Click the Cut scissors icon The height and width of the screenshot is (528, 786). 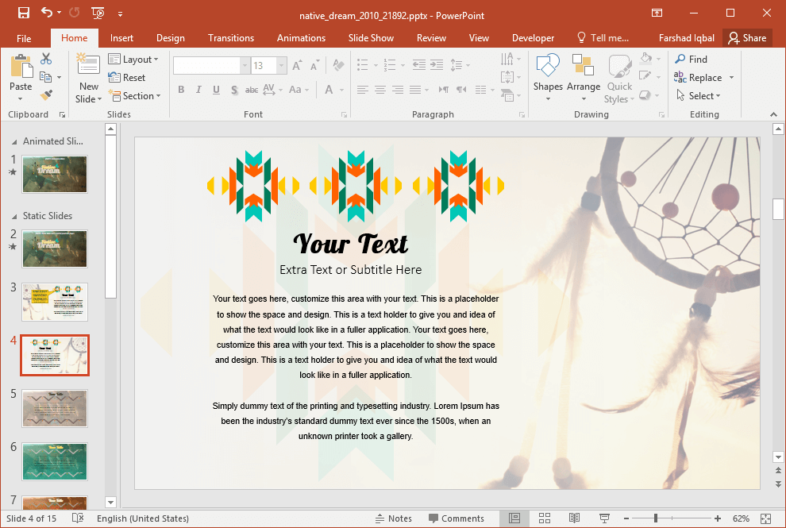click(46, 59)
